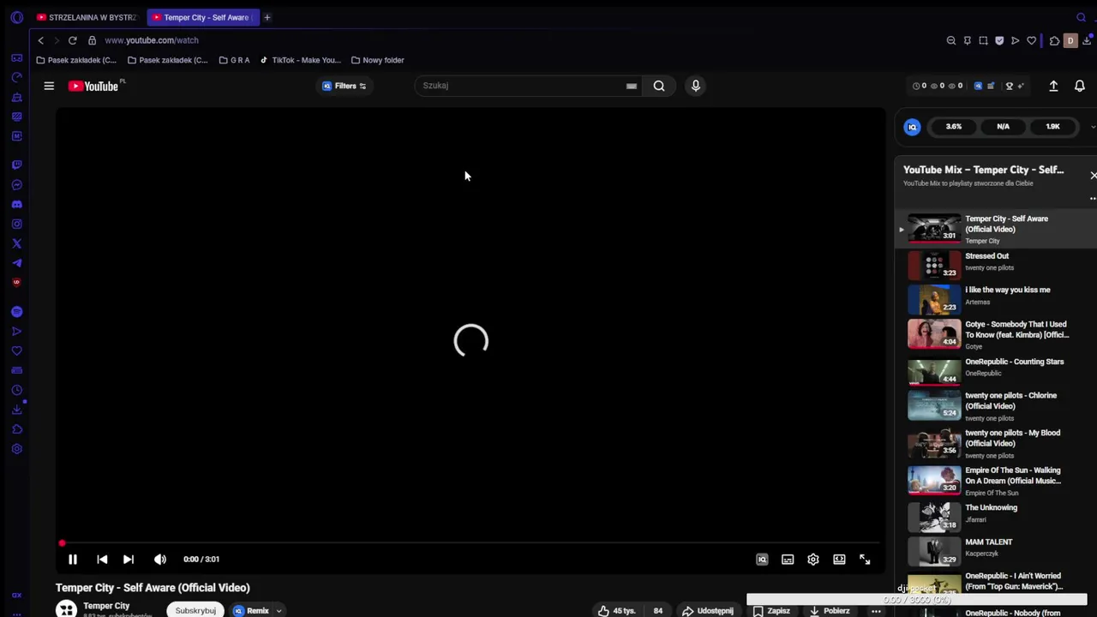Open Spotify in Opera sidebar
This screenshot has width=1097, height=617.
[16, 312]
